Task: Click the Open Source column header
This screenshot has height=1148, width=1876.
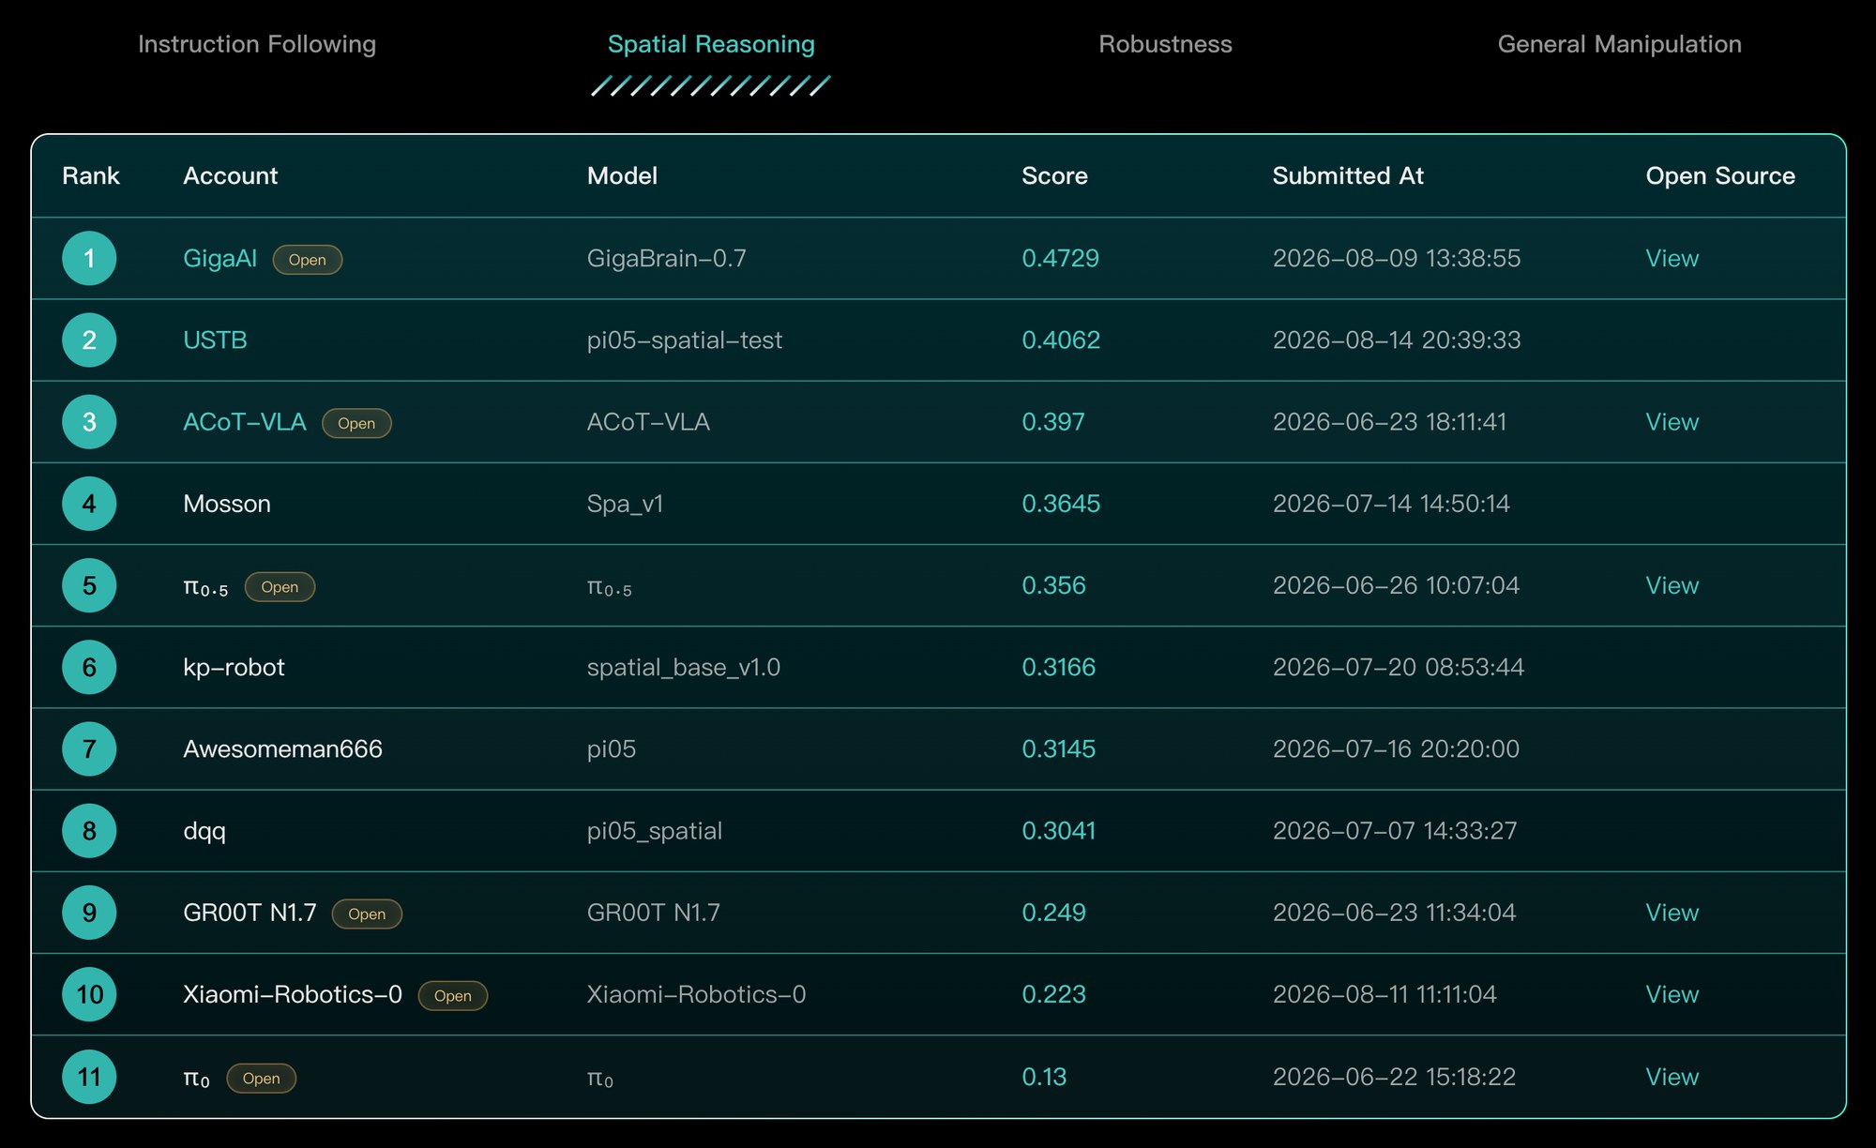Action: [x=1720, y=176]
